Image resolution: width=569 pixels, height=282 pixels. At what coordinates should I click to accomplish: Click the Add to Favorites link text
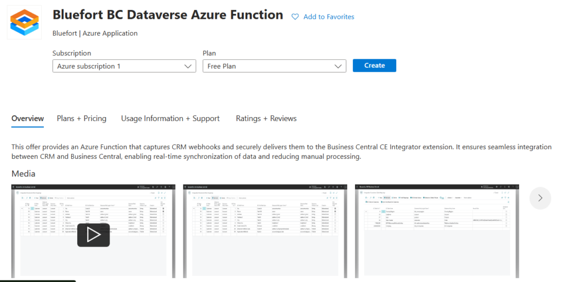pyautogui.click(x=328, y=17)
